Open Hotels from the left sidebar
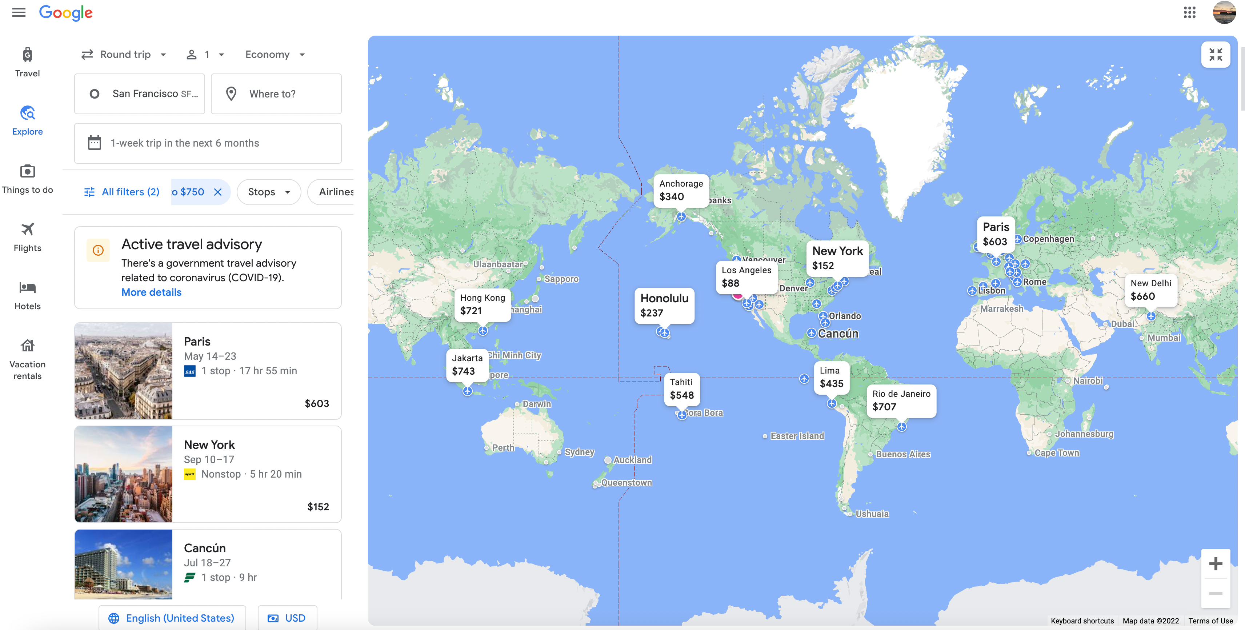This screenshot has height=630, width=1245. click(x=27, y=295)
